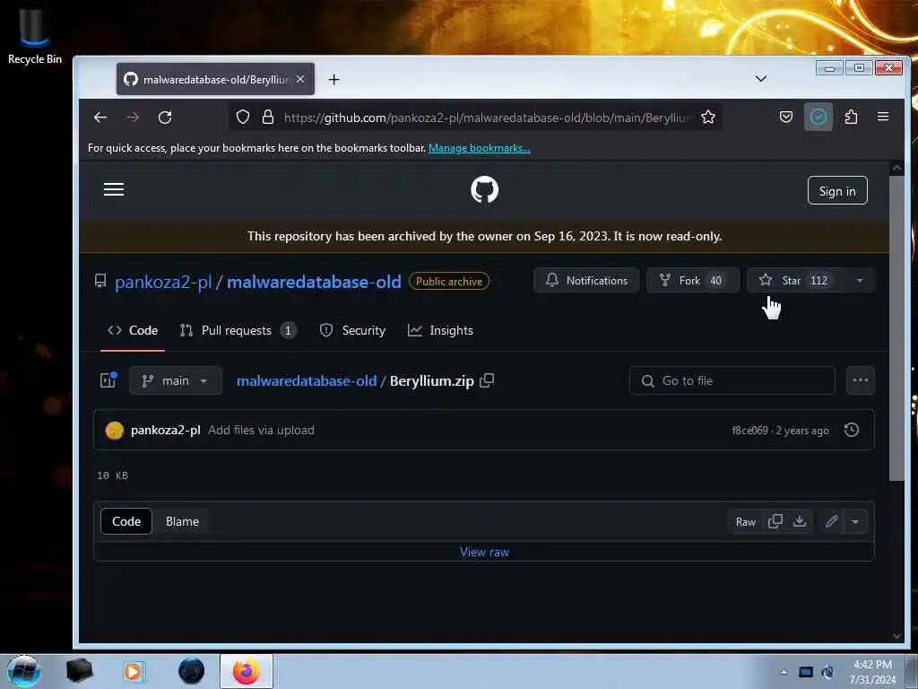
Task: Open commit hash f8ce069
Action: click(x=749, y=431)
